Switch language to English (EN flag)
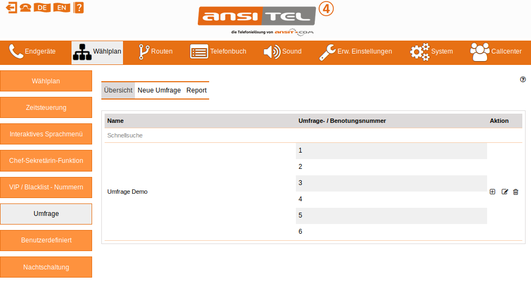This screenshot has height=283, width=531. 62,8
